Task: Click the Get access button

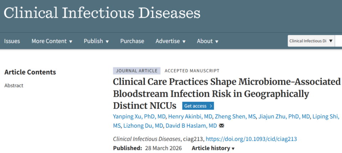Action: [198, 106]
